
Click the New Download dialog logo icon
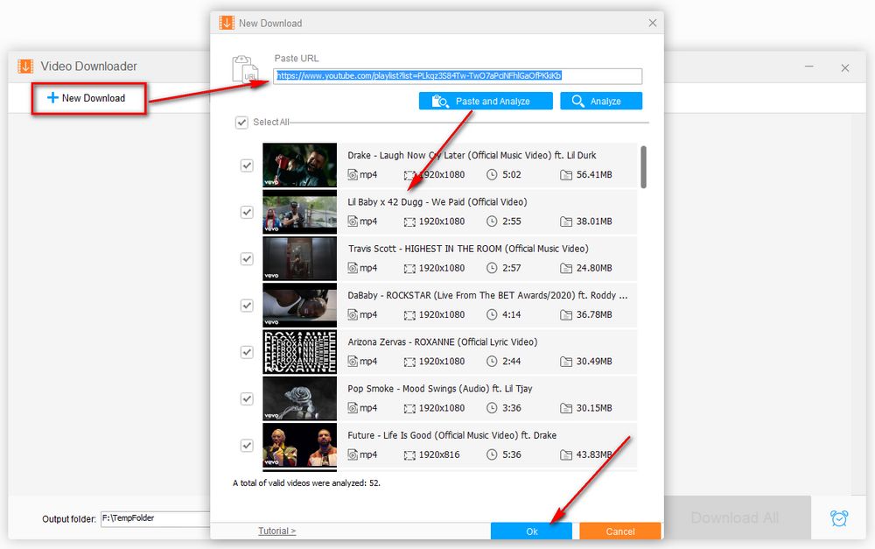pos(227,23)
